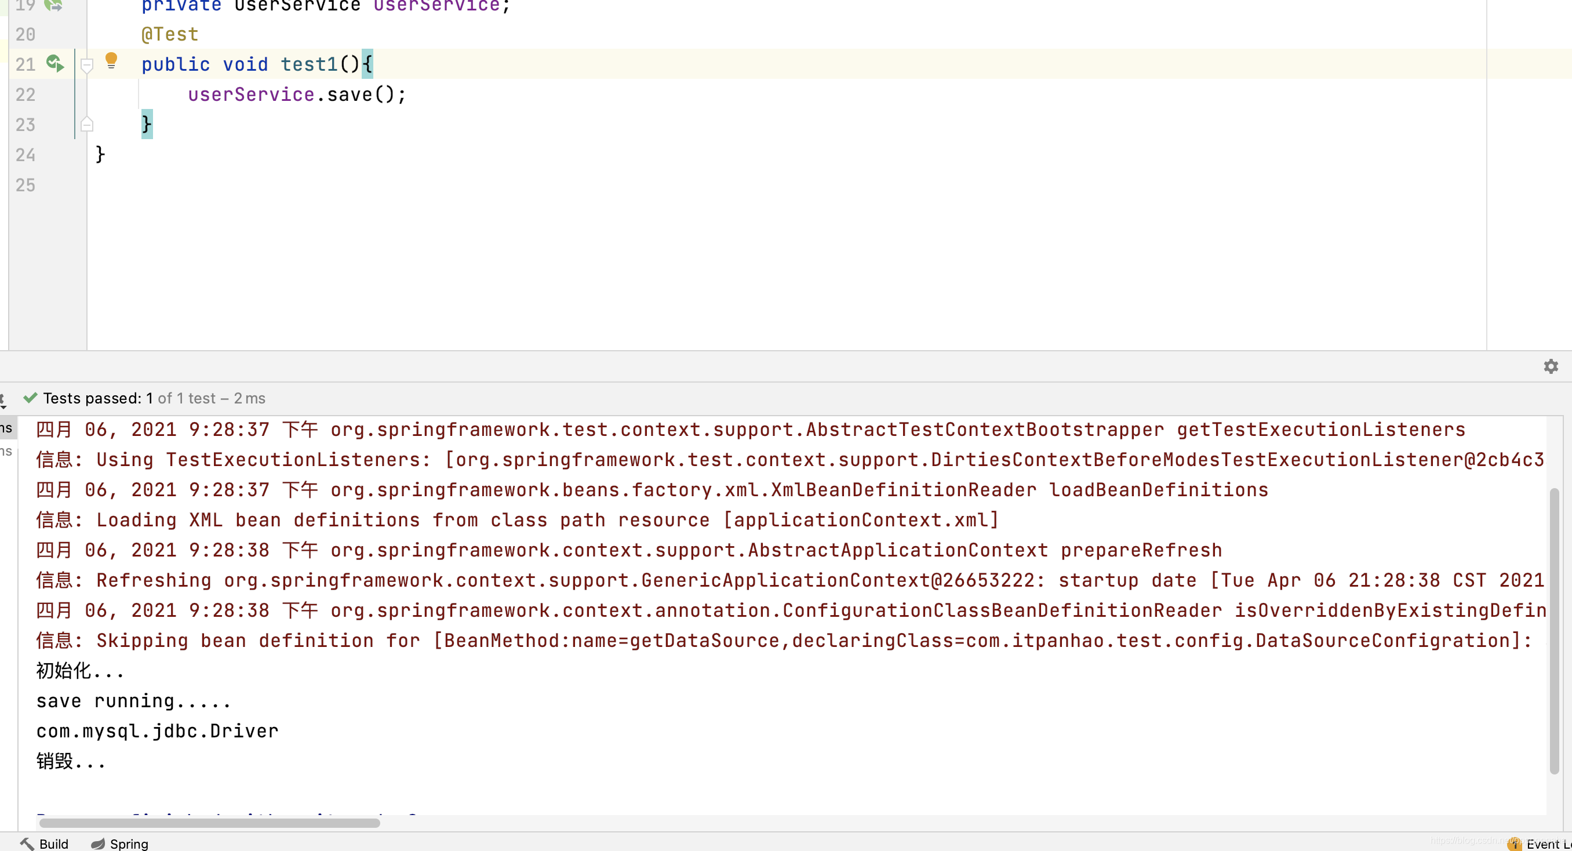The width and height of the screenshot is (1572, 851).
Task: Click the Build hammer icon
Action: point(27,843)
